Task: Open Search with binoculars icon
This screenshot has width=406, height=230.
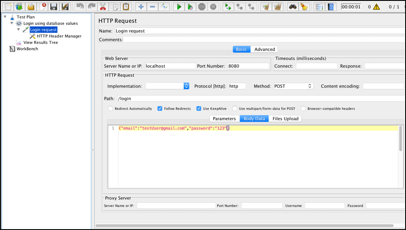Action: 292,6
